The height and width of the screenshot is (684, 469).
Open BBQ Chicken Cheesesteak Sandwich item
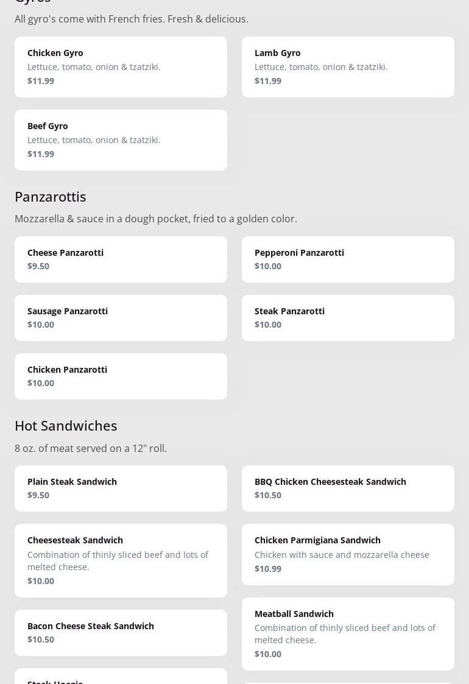point(348,488)
